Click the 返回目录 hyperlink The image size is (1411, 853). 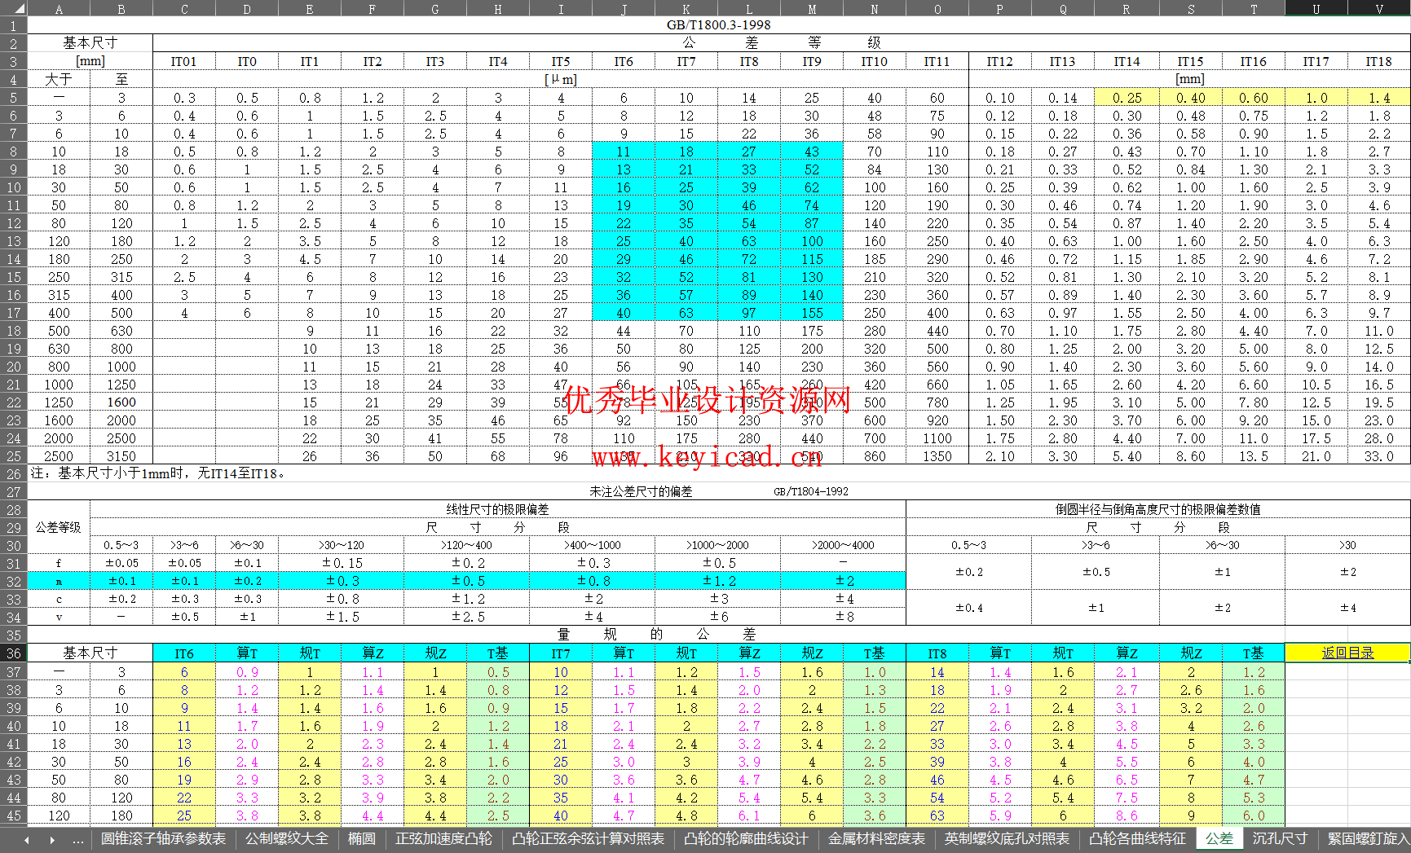1347,653
